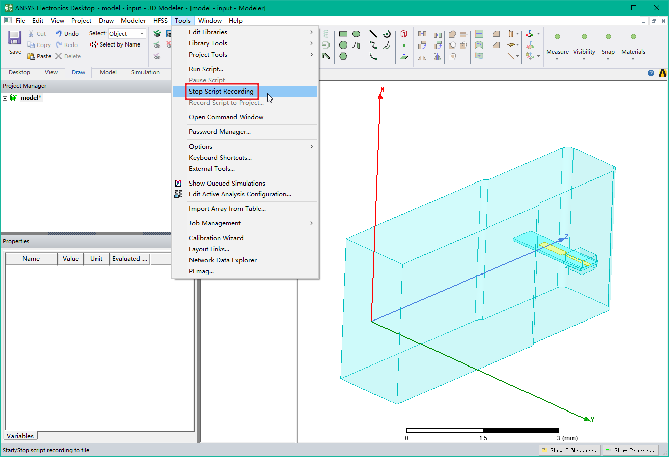Open the Snap dropdown

click(x=608, y=59)
